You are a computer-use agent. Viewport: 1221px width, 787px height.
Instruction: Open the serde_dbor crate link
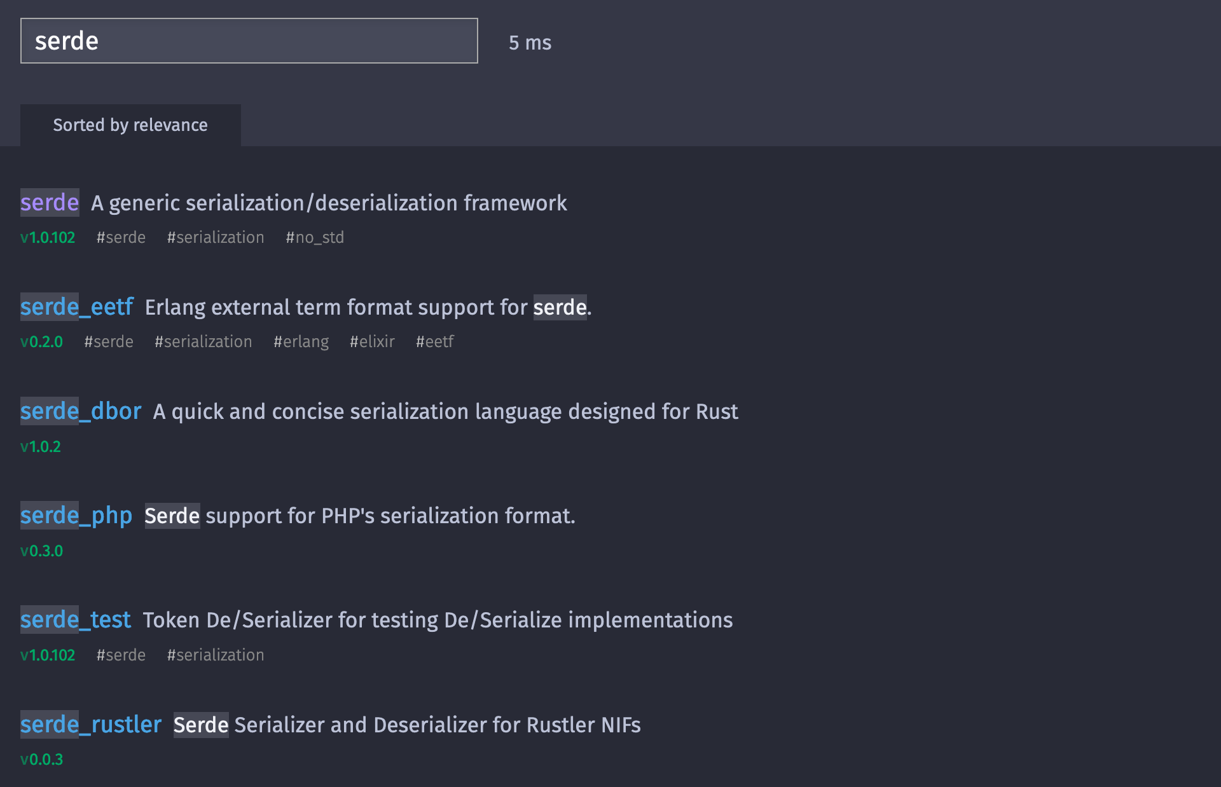(x=81, y=411)
